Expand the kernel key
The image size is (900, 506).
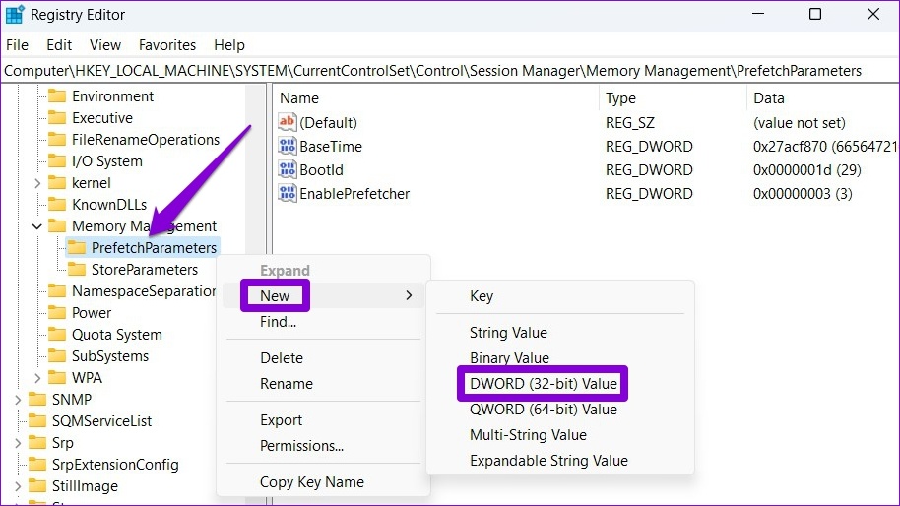click(x=37, y=183)
